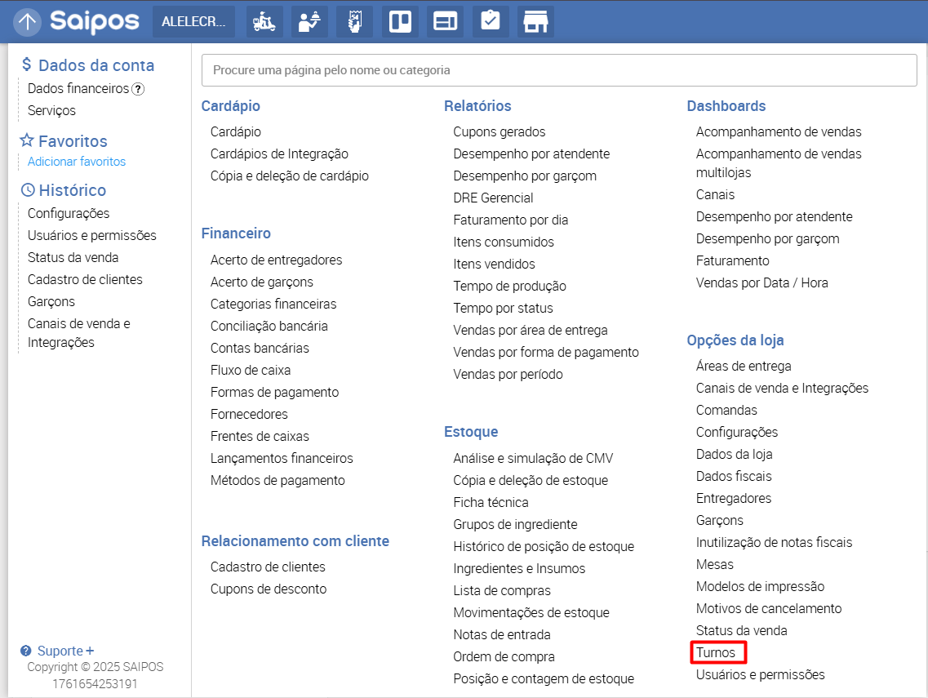This screenshot has width=928, height=698.
Task: Open the waiter table service icon
Action: point(309,22)
